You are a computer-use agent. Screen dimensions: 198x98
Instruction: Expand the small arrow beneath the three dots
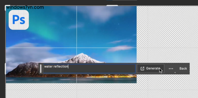coord(175,73)
